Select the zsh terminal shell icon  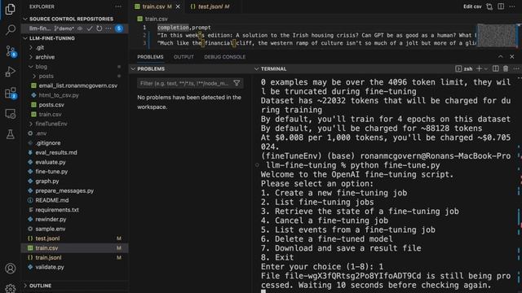458,68
